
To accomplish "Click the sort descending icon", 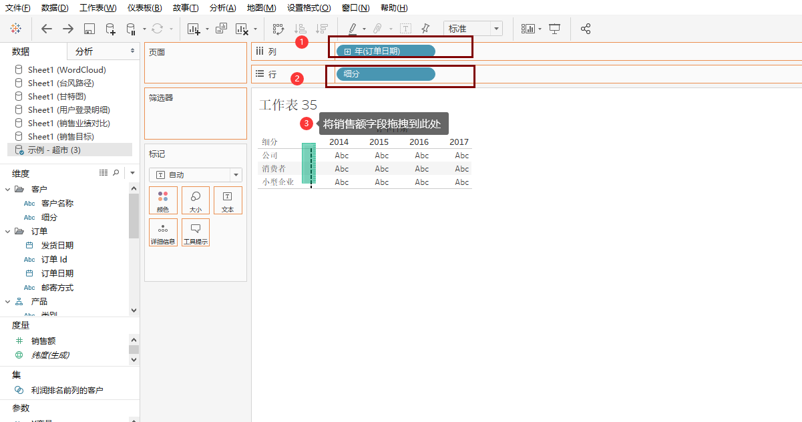I will pos(322,29).
